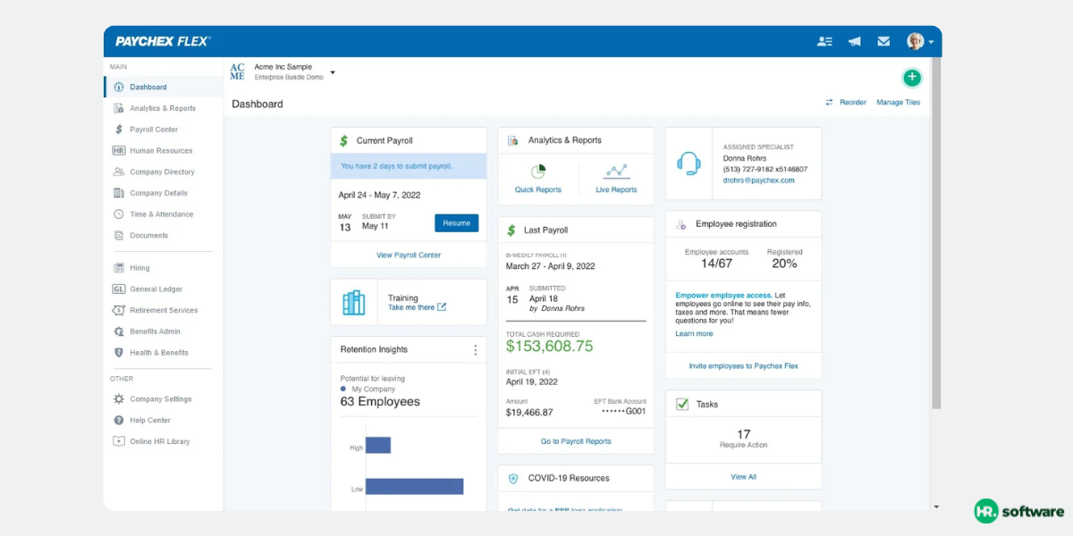Click the 14/67 employee accounts value
Image resolution: width=1073 pixels, height=536 pixels.
(x=716, y=264)
